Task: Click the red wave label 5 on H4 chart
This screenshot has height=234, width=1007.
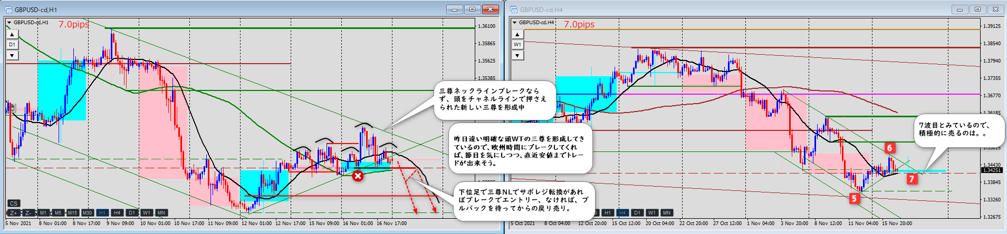Action: [854, 198]
